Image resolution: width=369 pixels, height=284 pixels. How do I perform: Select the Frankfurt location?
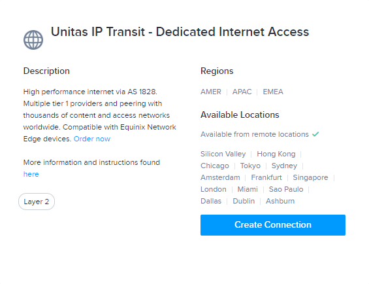point(266,177)
